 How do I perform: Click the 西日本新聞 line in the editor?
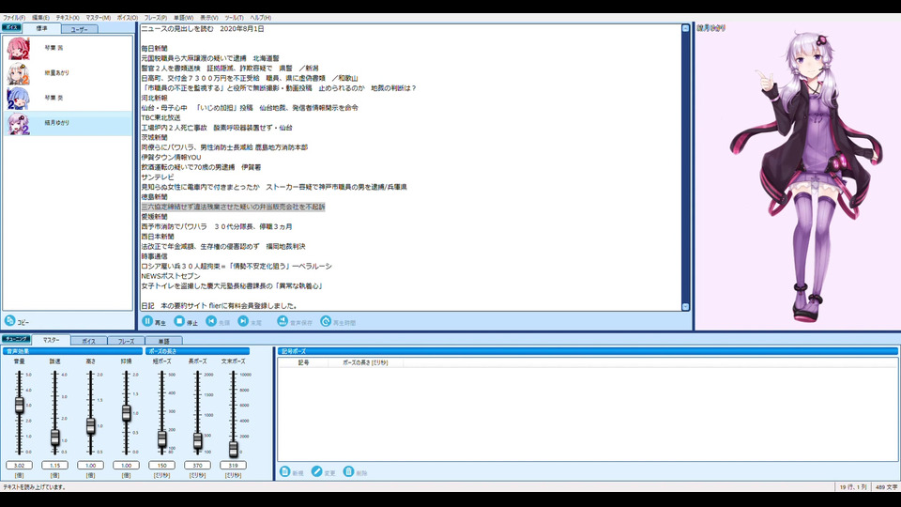pyautogui.click(x=158, y=237)
